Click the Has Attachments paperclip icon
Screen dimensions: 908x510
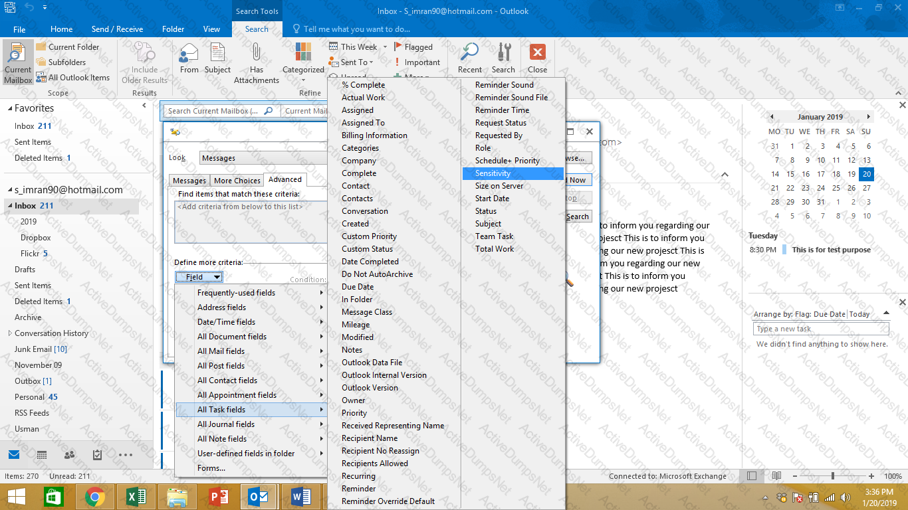click(256, 52)
